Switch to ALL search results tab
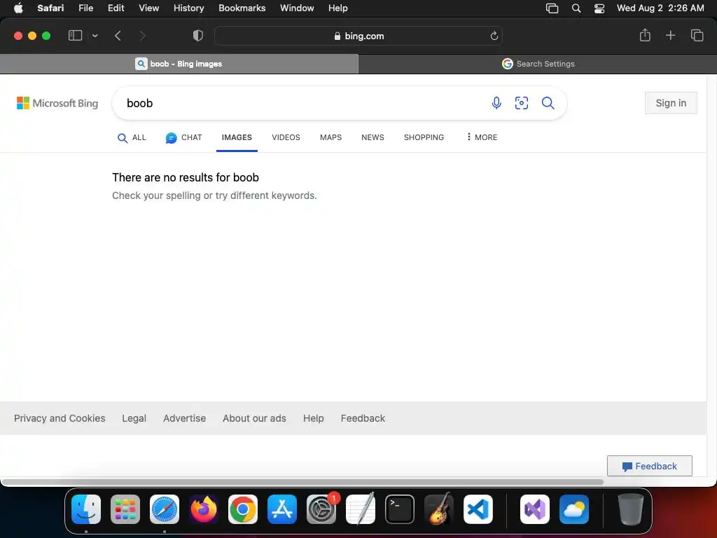717x538 pixels. click(132, 138)
